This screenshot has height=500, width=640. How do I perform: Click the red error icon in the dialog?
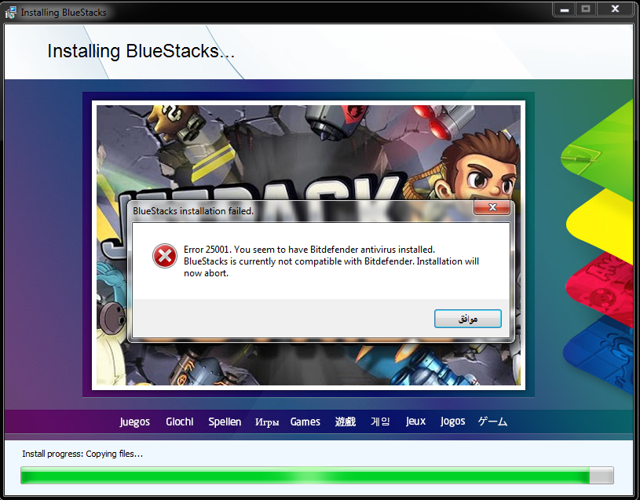point(164,256)
